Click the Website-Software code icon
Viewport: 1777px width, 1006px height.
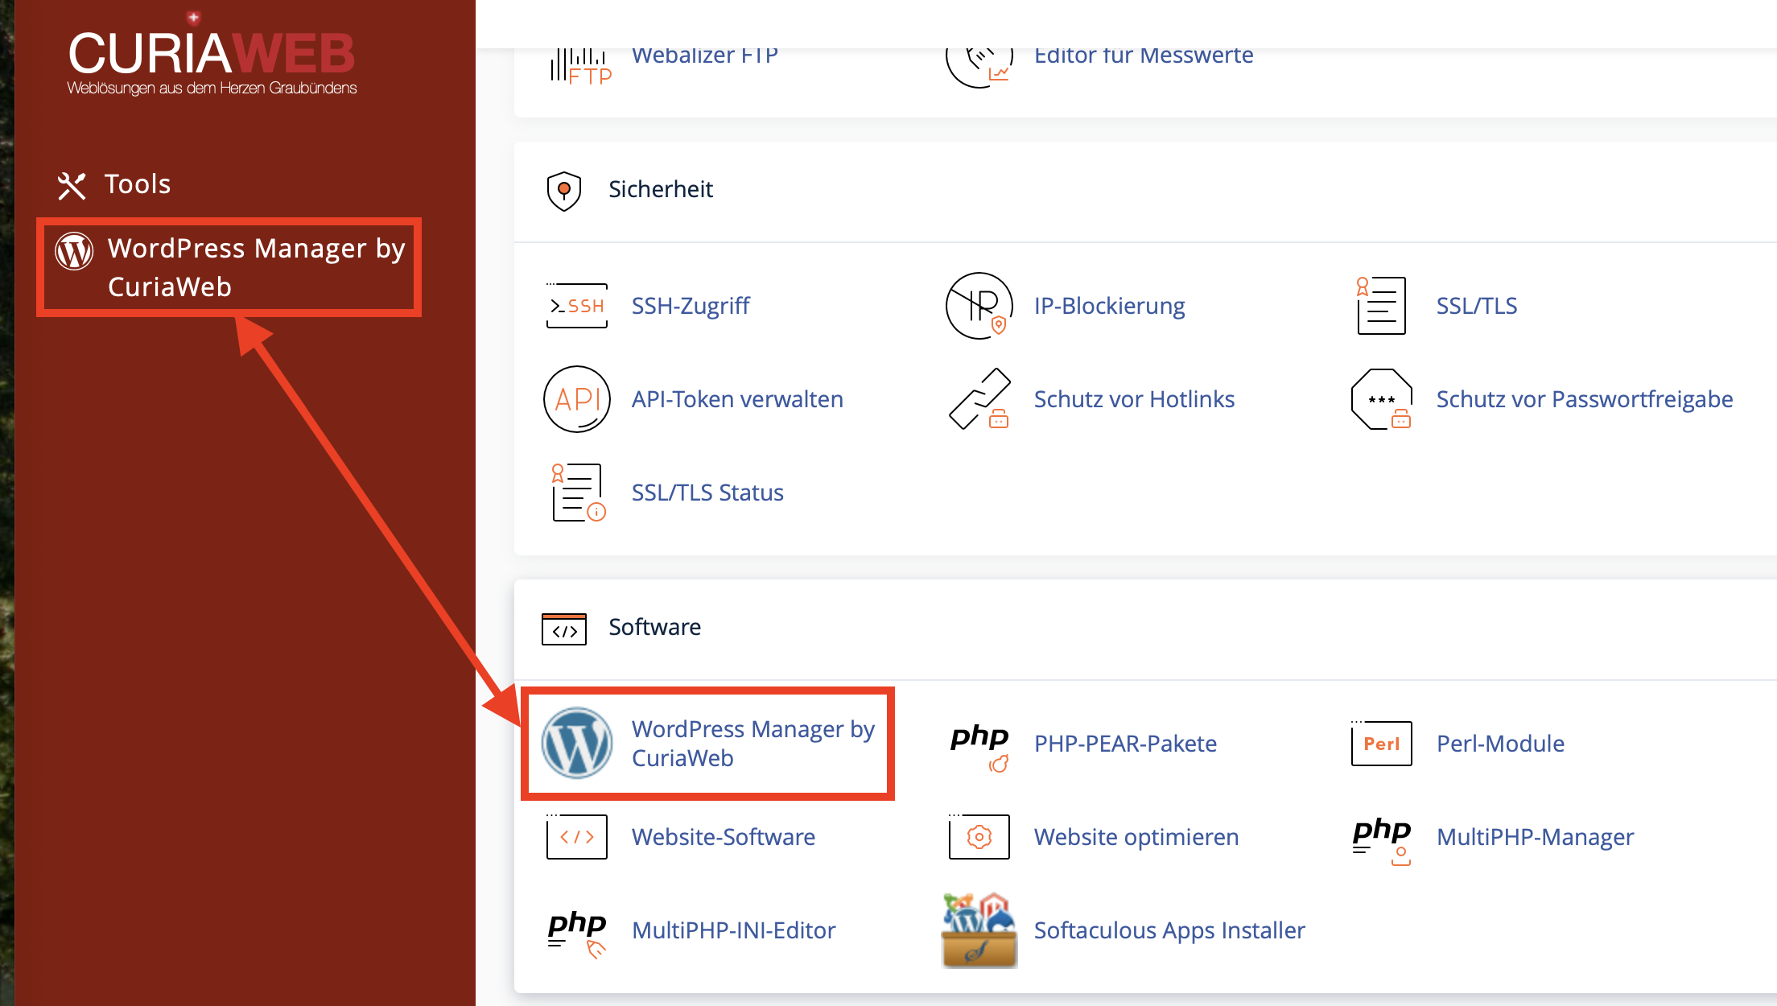(x=577, y=837)
